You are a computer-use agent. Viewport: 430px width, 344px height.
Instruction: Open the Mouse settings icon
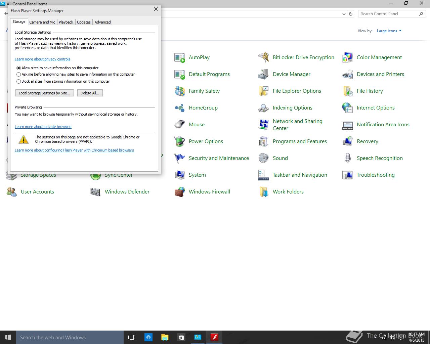tap(180, 125)
